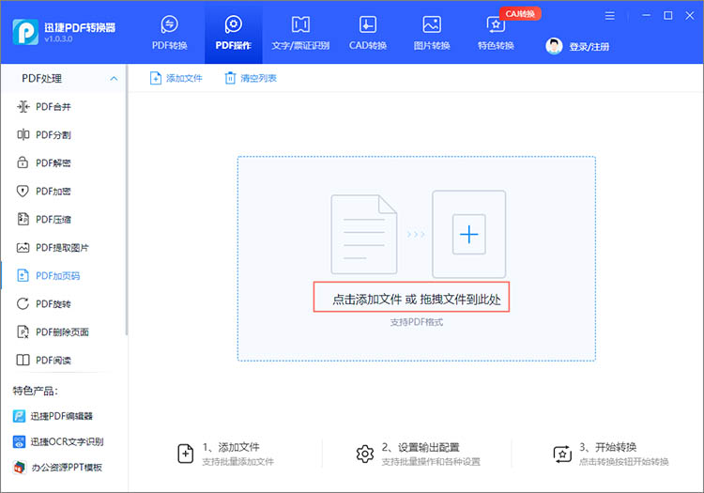Viewport: 704px width, 493px height.
Task: Select PDF解密 lock icon
Action: 23,162
